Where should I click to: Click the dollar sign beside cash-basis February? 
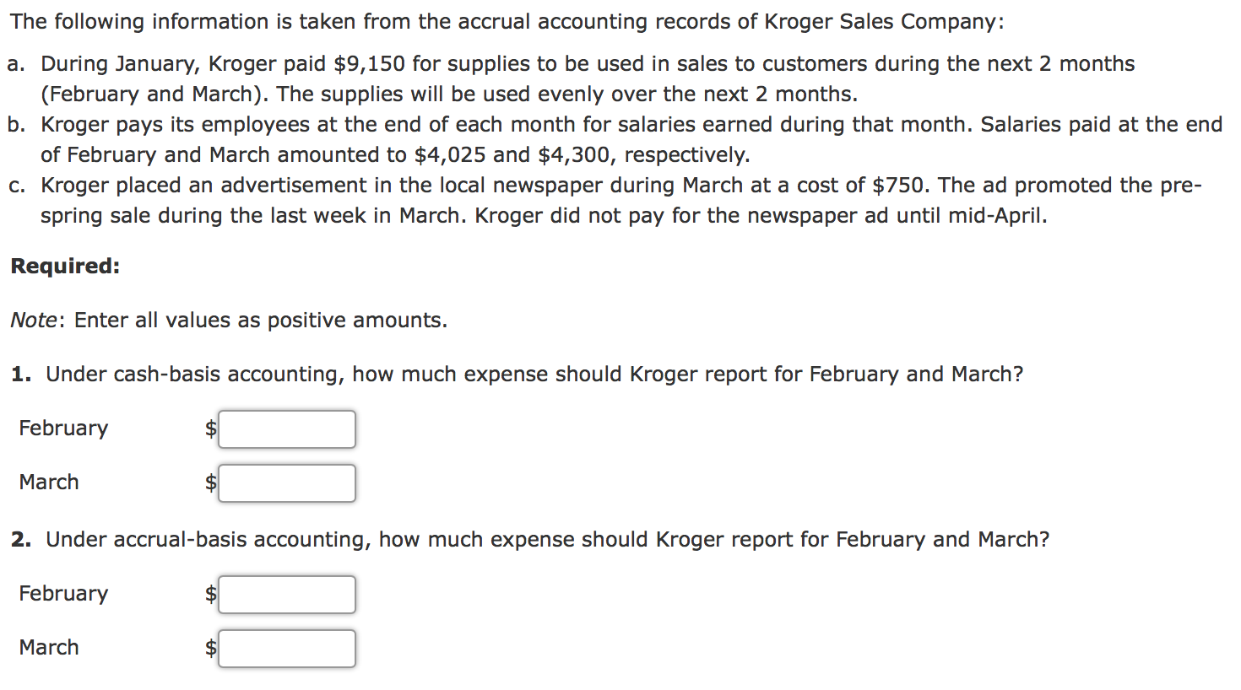[x=211, y=429]
